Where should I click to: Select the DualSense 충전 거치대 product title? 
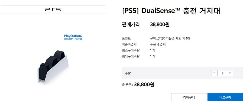click(171, 11)
